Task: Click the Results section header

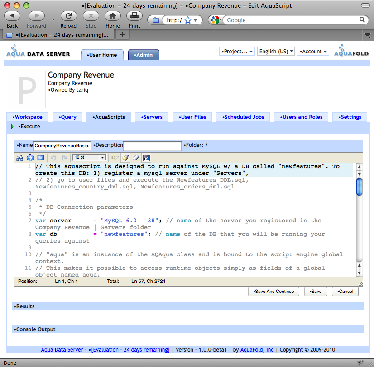Action: 188,306
